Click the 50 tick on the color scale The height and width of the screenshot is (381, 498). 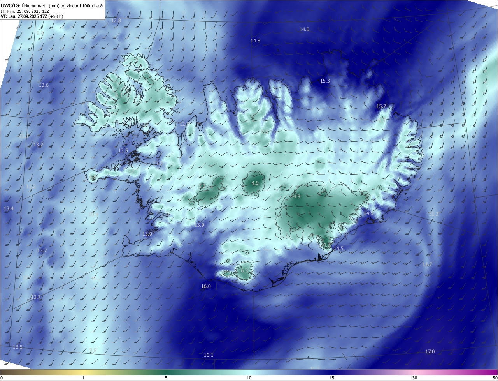(495, 378)
